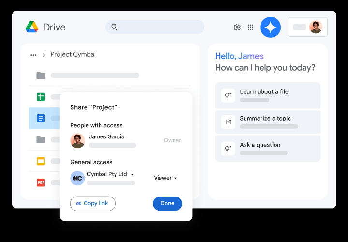Click the Owner role label
Image resolution: width=348 pixels, height=242 pixels.
tap(172, 140)
